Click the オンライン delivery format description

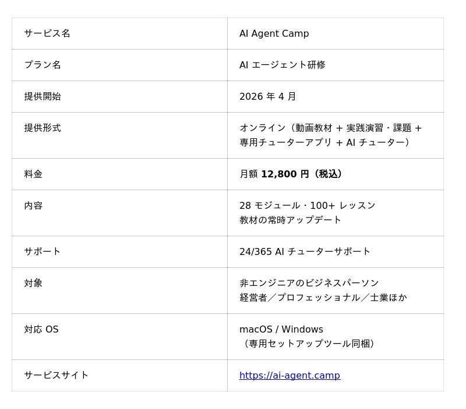click(330, 135)
